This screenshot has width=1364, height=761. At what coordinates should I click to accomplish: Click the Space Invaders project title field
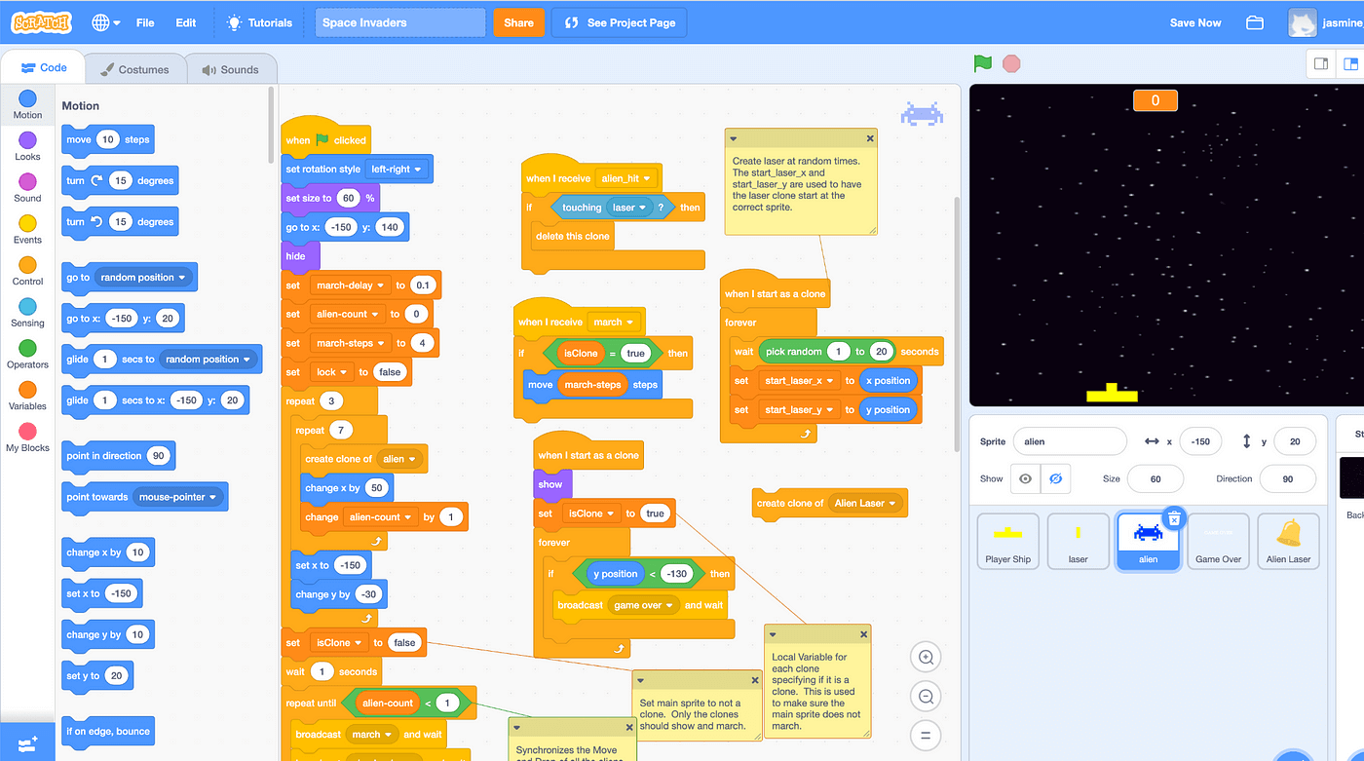pyautogui.click(x=399, y=21)
